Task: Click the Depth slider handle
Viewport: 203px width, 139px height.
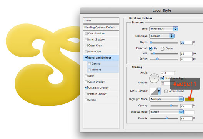Action: pyautogui.click(x=151, y=42)
